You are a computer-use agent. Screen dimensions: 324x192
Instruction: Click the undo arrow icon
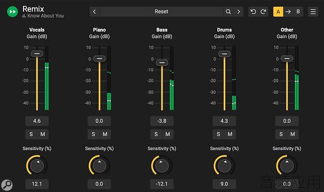pos(253,11)
